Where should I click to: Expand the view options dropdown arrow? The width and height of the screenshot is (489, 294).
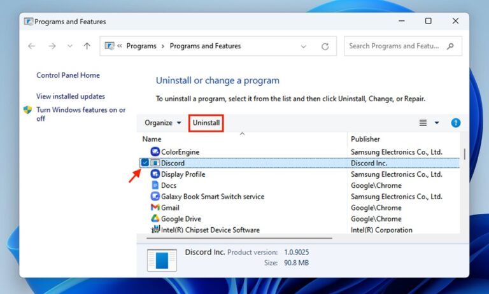click(437, 123)
